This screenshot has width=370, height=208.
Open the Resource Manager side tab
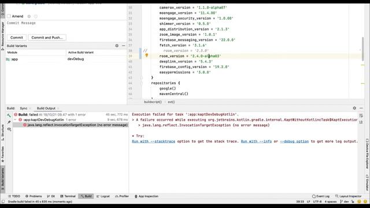pos(2,36)
